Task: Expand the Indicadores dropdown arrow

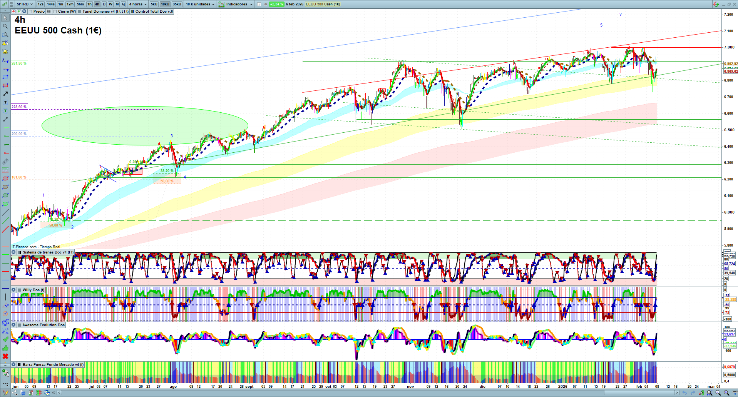Action: point(251,4)
